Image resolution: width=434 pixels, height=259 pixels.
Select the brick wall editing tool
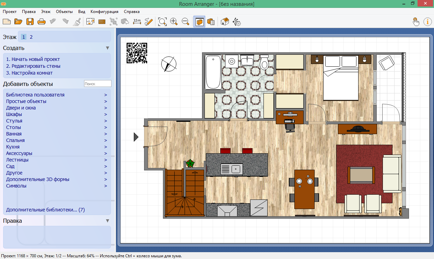point(102,22)
